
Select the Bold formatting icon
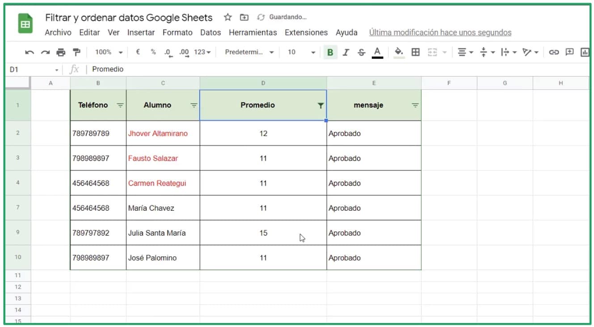click(330, 52)
